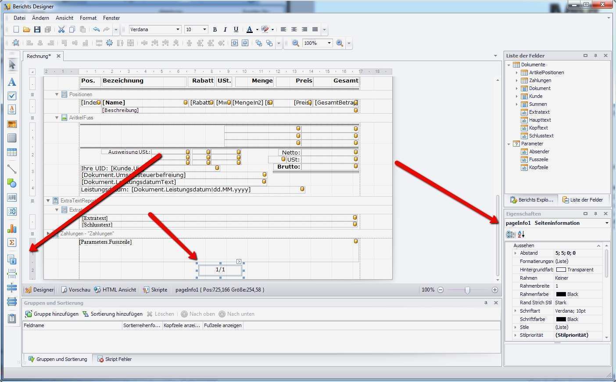616x382 pixels.
Task: Collapse the Parameter node in field list
Action: (509, 144)
